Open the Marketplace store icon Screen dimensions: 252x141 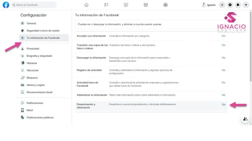[x=146, y=5]
